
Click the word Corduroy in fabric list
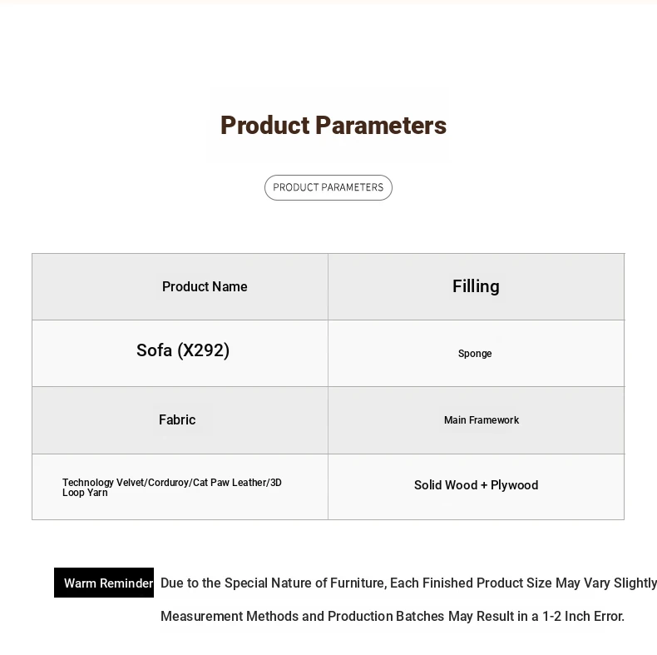(167, 483)
